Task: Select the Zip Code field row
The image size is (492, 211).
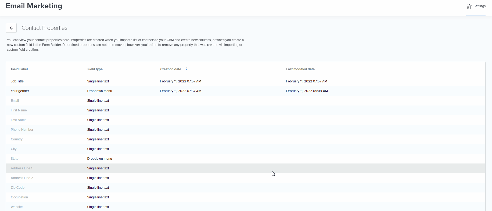Action: click(17, 188)
